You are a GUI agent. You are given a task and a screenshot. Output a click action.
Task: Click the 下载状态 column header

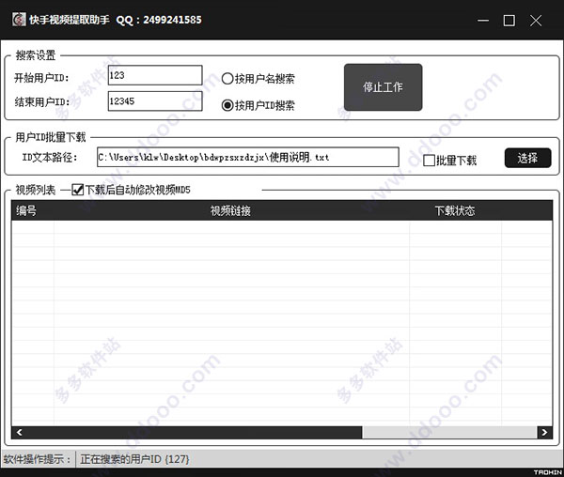point(455,210)
